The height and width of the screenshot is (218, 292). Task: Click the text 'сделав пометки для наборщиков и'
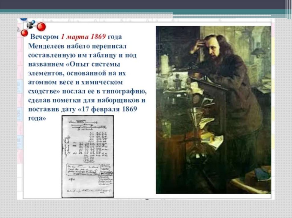pyautogui.click(x=87, y=100)
